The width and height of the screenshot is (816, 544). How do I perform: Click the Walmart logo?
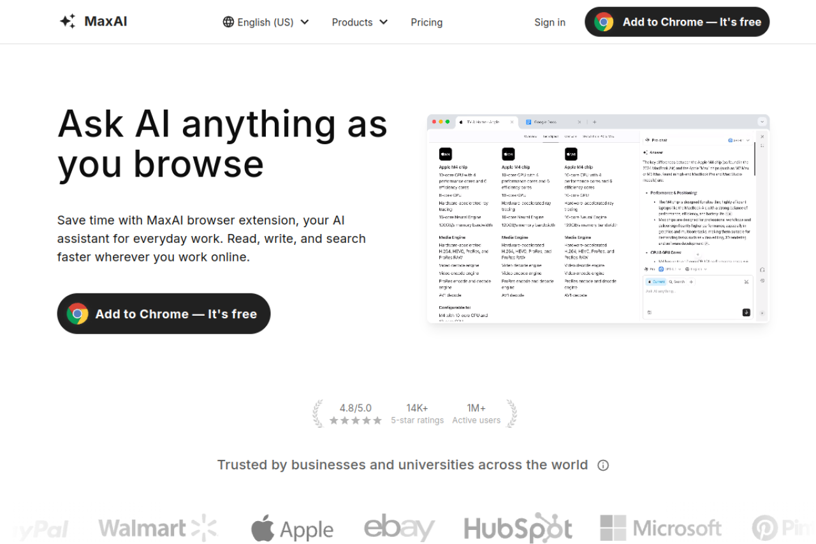click(x=158, y=528)
